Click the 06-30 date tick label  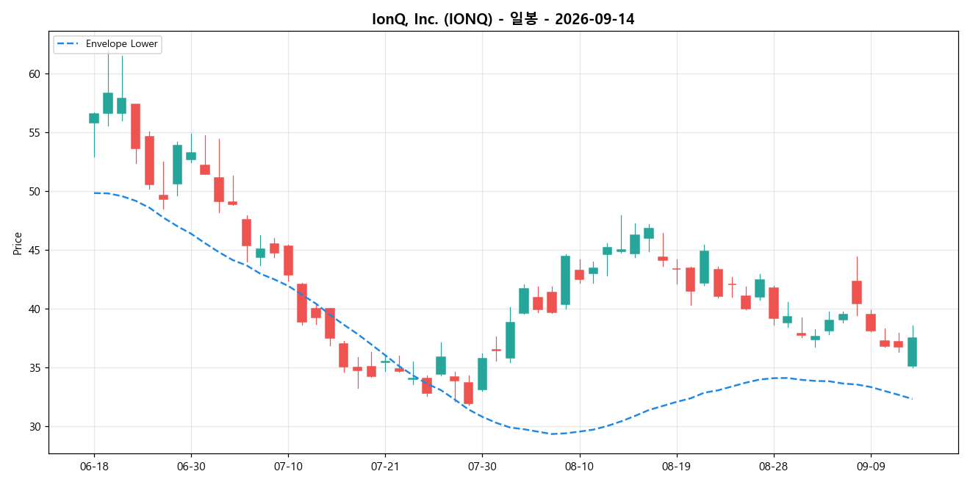191,467
